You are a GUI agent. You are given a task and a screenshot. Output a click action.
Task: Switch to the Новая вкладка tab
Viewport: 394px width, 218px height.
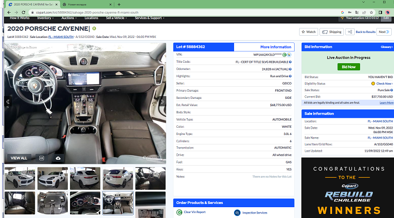coord(87,5)
